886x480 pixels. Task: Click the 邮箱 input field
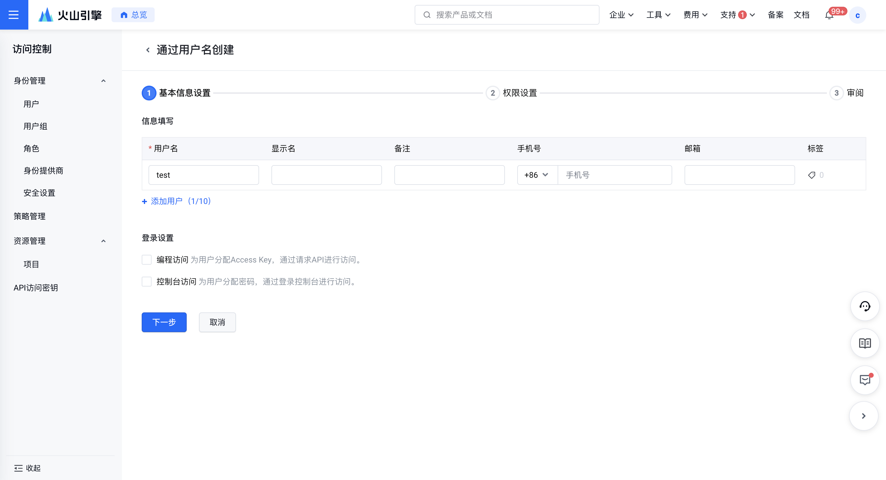tap(739, 175)
